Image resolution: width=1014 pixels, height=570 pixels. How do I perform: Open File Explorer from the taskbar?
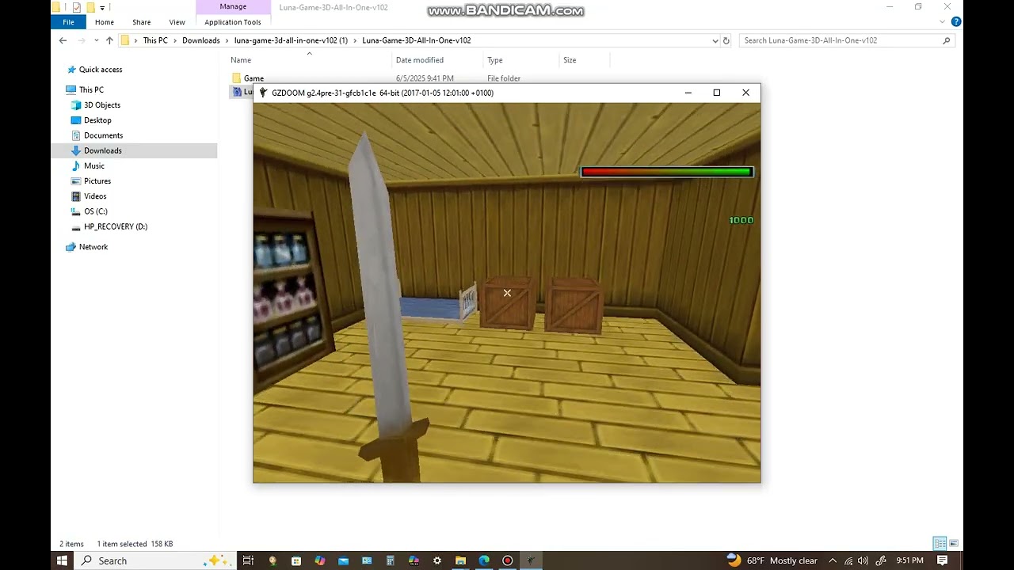460,560
